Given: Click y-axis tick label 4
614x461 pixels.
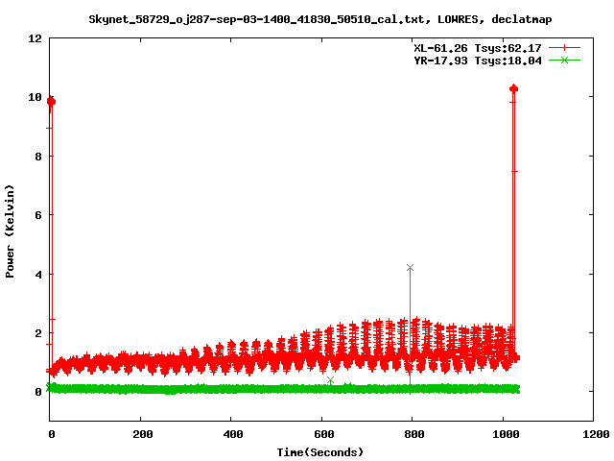Looking at the screenshot, I should pyautogui.click(x=38, y=274).
